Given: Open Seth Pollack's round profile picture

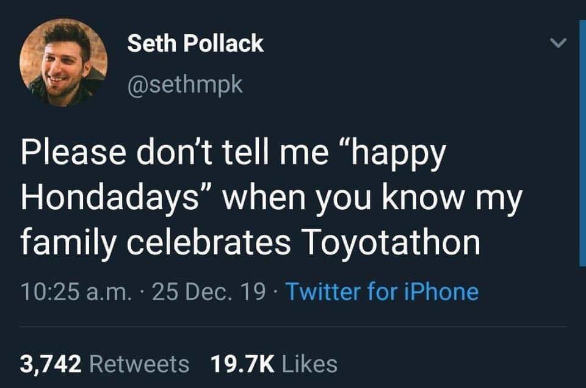Looking at the screenshot, I should (63, 62).
